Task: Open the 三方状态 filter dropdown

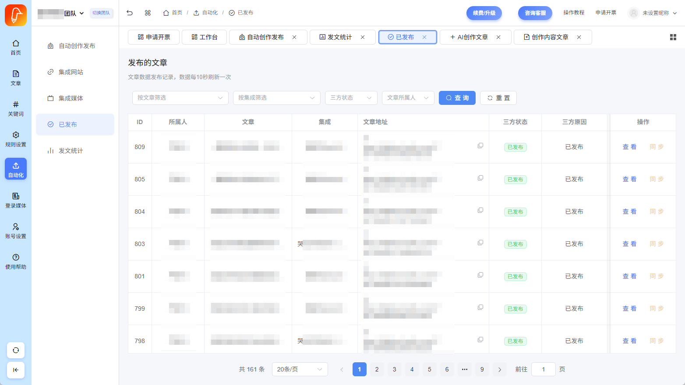Action: coord(351,98)
